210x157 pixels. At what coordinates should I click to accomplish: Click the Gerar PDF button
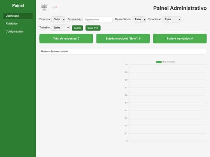coord(93,28)
